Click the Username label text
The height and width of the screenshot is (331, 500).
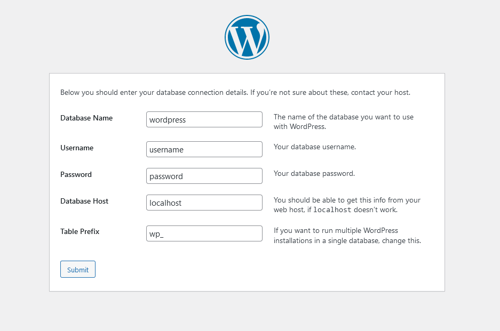pyautogui.click(x=76, y=148)
